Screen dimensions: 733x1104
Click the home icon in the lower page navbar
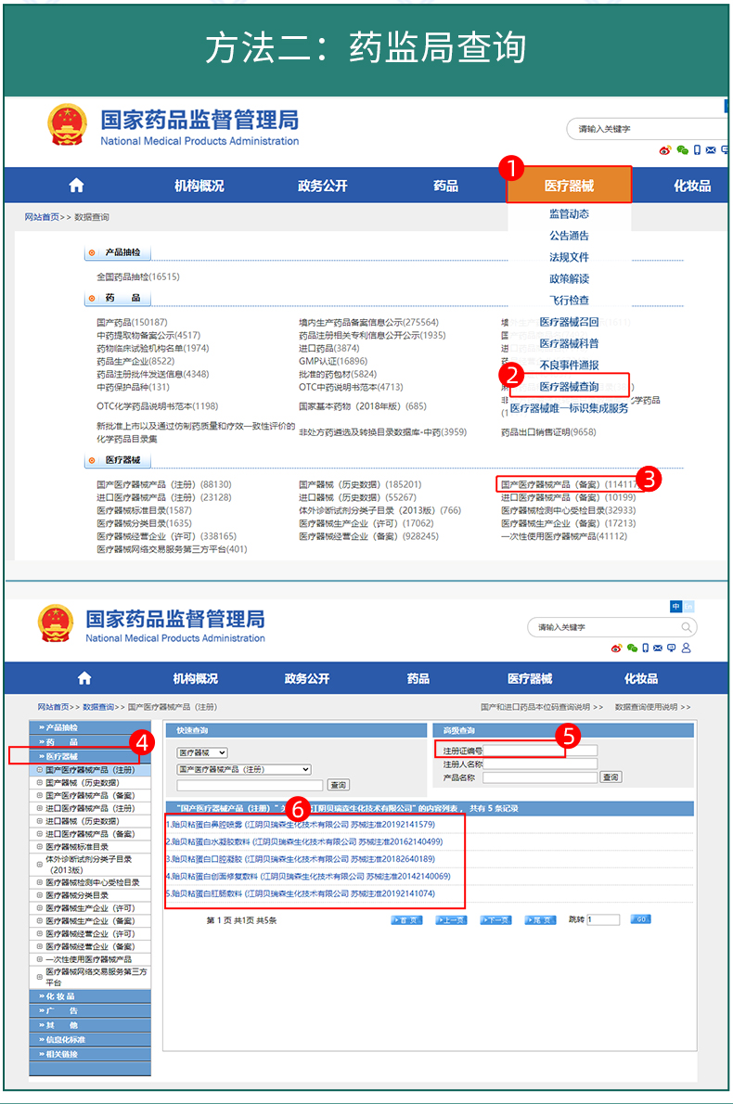pos(84,678)
